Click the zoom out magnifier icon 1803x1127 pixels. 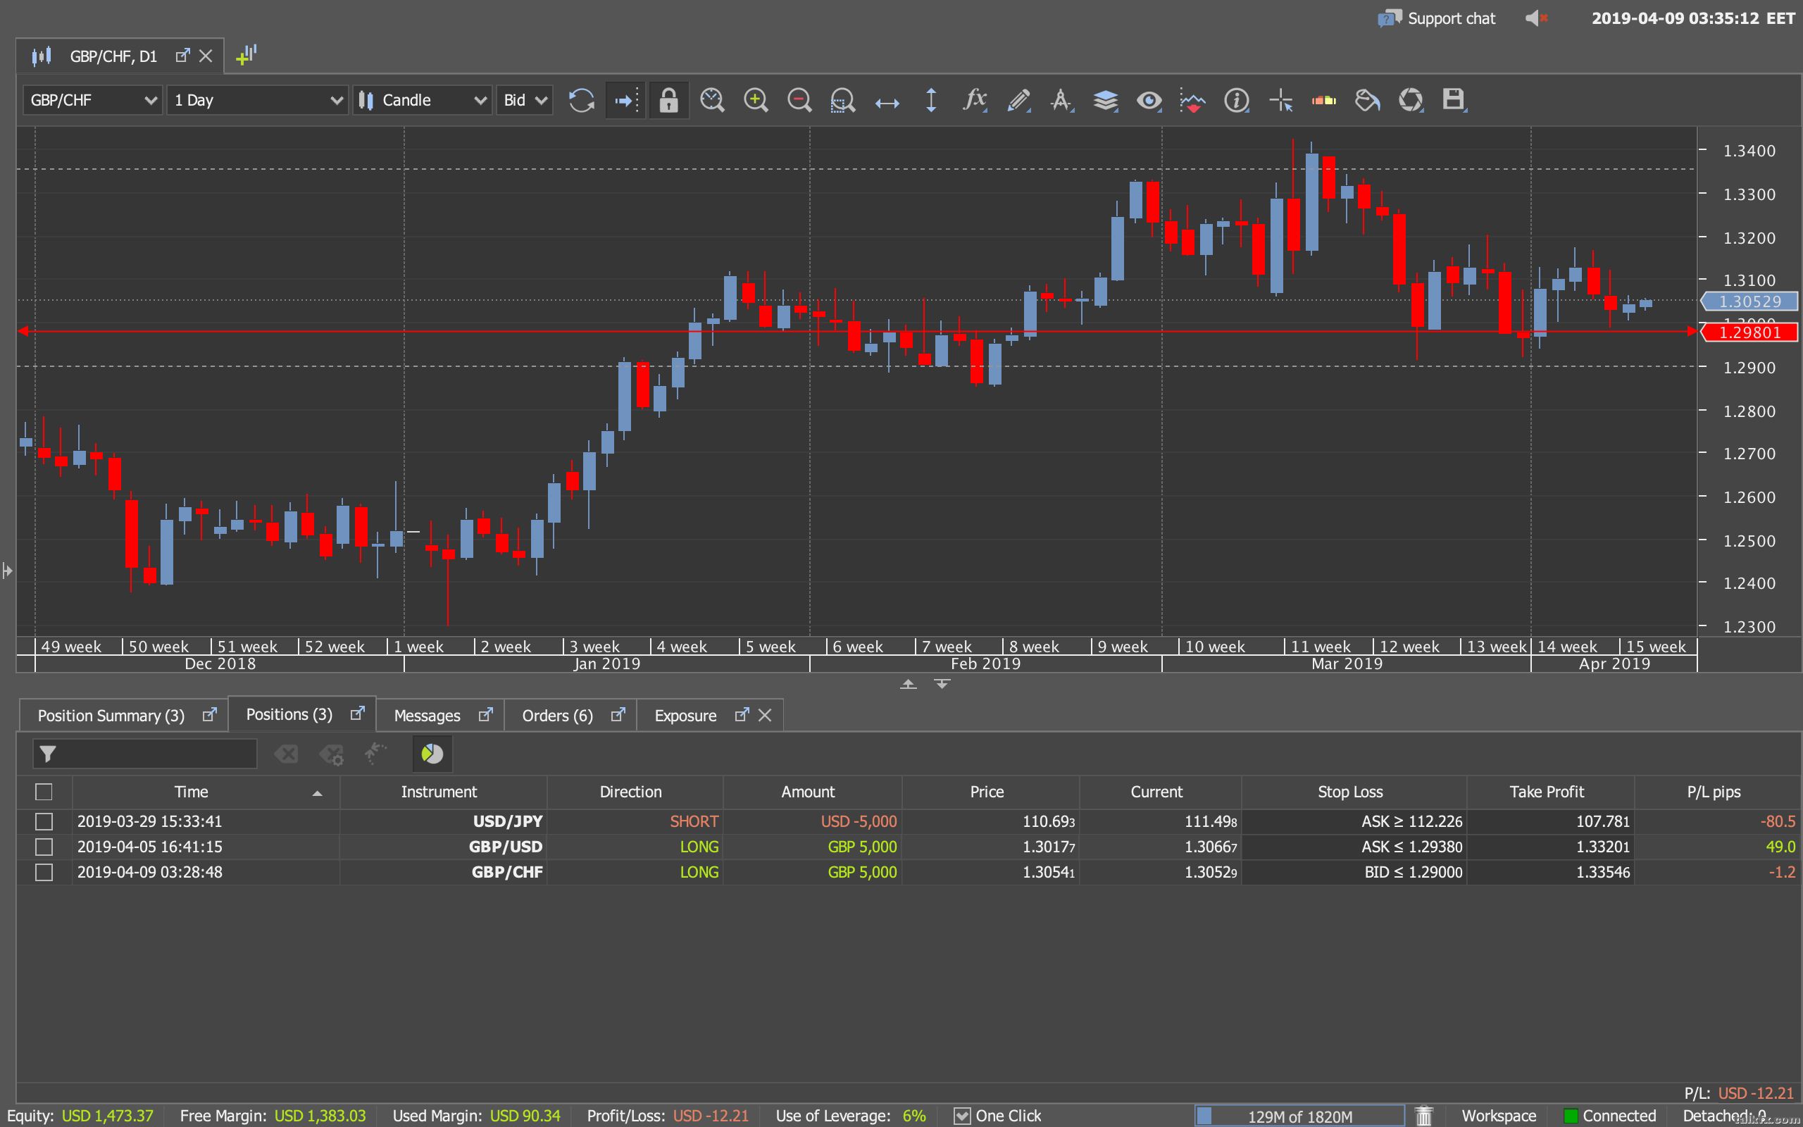799,100
